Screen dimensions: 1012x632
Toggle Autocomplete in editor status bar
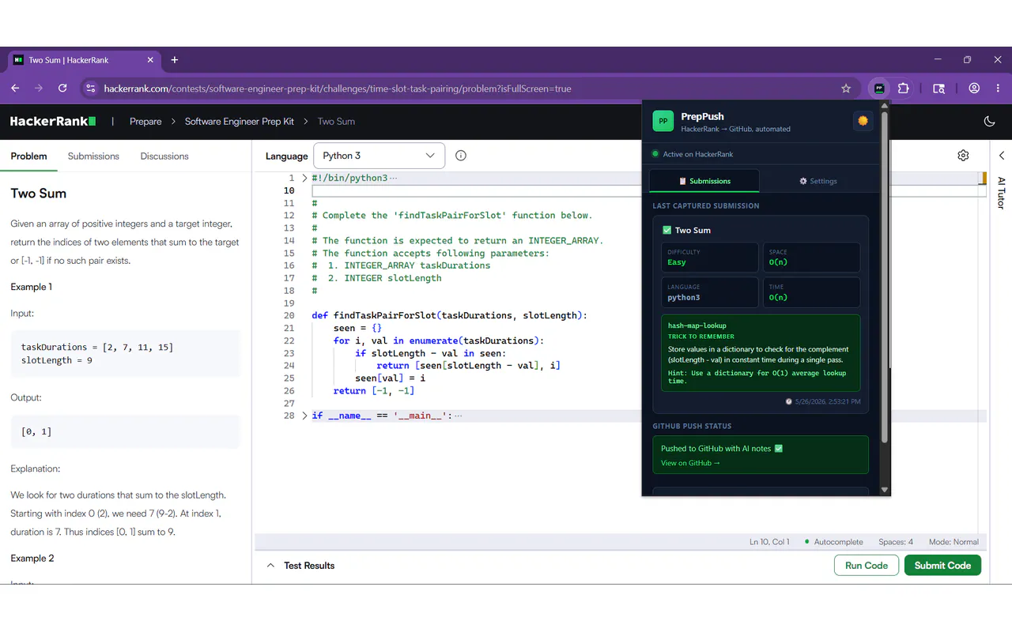point(833,542)
